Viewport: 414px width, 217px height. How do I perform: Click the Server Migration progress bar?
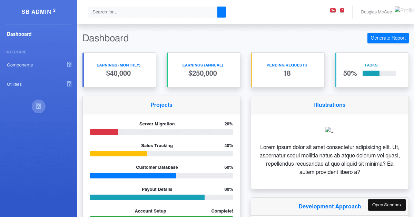tap(161, 132)
